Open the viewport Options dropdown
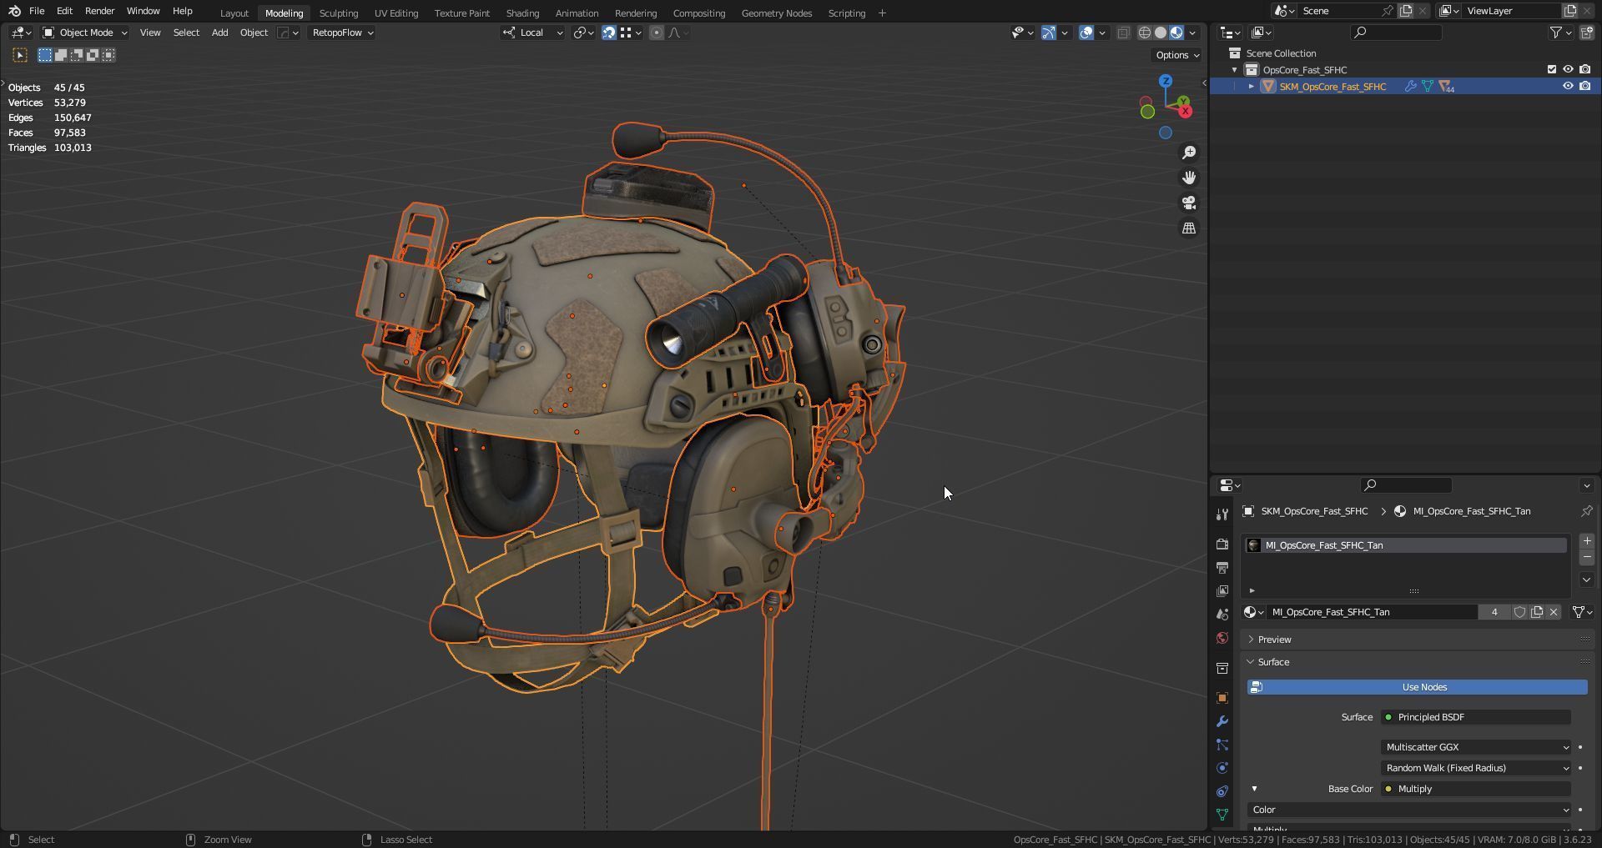Image resolution: width=1602 pixels, height=848 pixels. 1176,55
